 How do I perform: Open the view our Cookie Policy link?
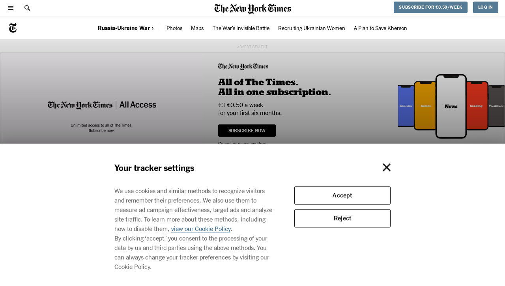pyautogui.click(x=201, y=229)
